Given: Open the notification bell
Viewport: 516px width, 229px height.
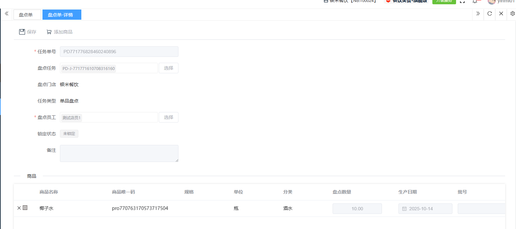Looking at the screenshot, I should (x=475, y=1).
